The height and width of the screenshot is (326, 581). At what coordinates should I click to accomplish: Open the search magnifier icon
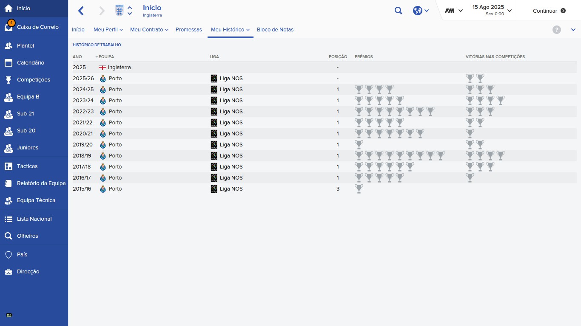click(398, 11)
